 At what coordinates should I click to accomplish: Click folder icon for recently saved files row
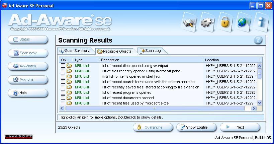[69, 87]
